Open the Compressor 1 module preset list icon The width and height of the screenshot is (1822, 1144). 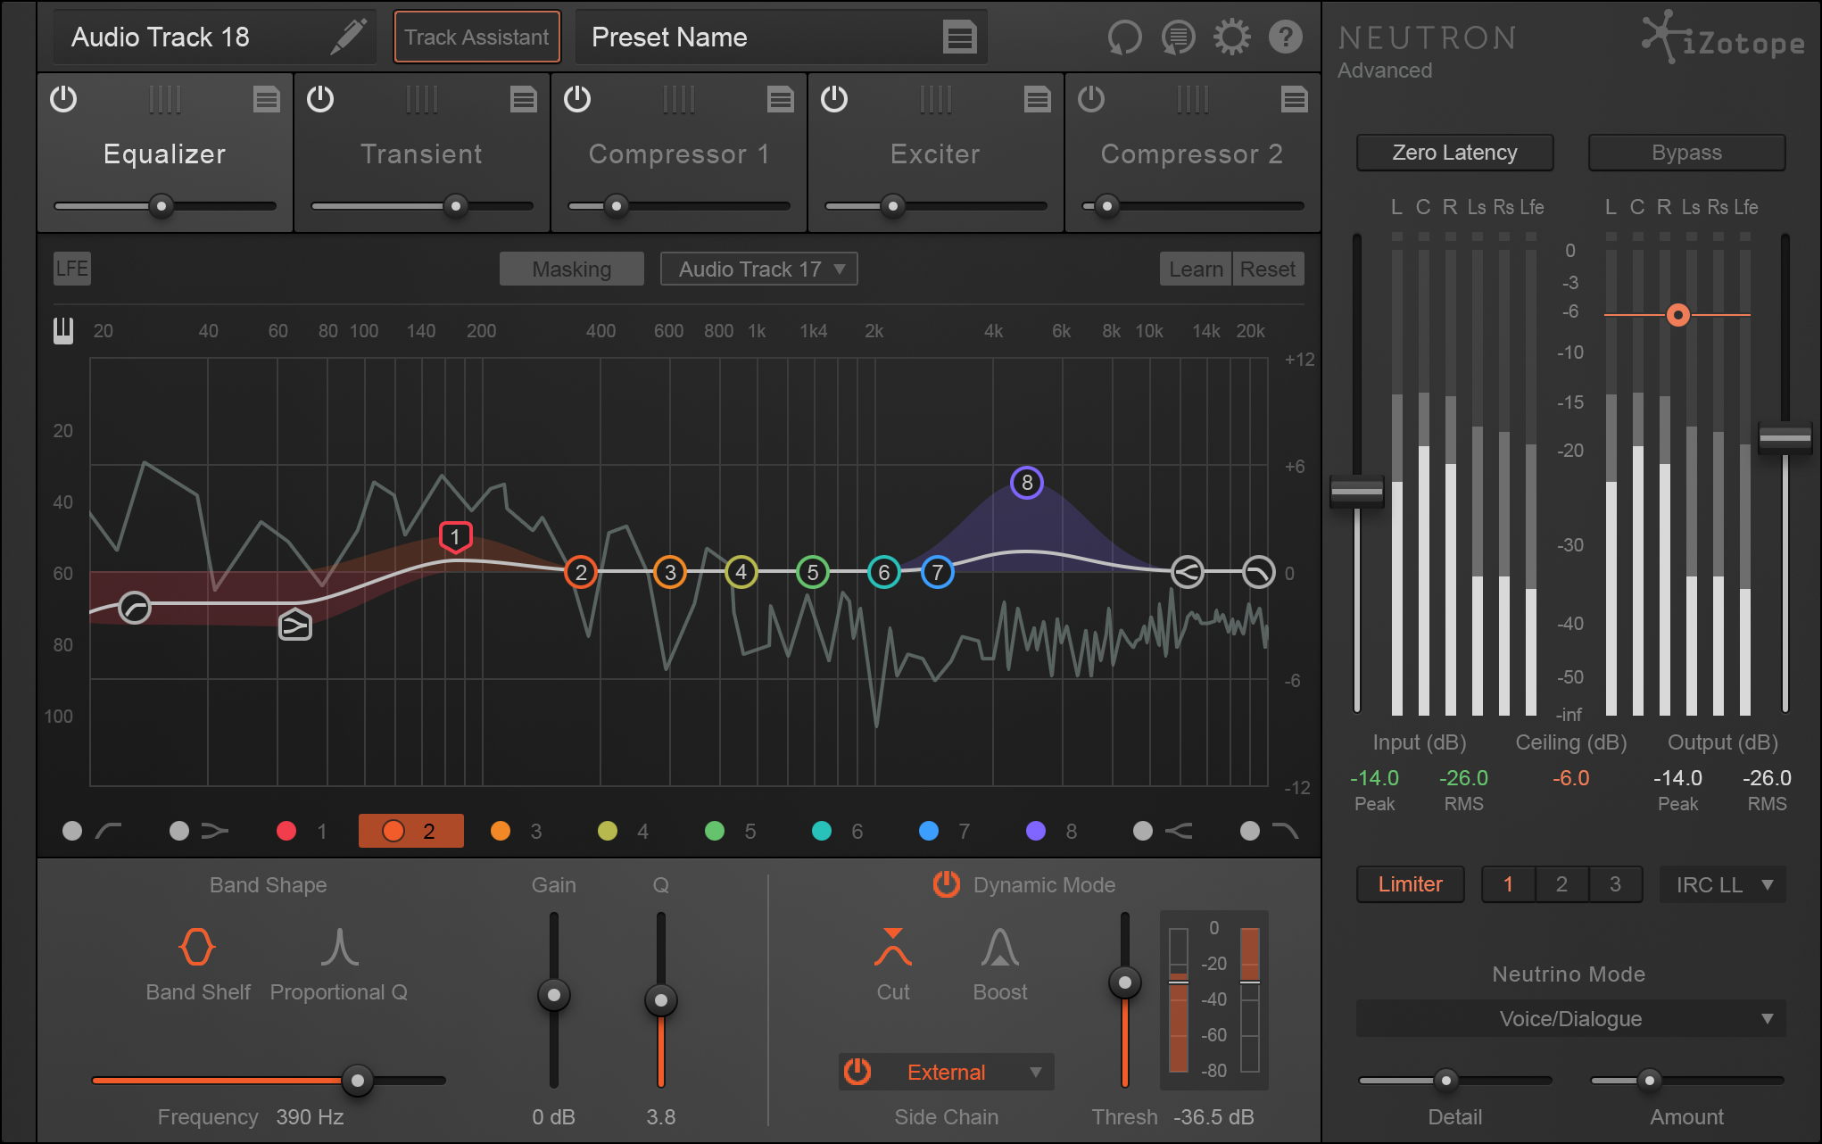(x=780, y=99)
